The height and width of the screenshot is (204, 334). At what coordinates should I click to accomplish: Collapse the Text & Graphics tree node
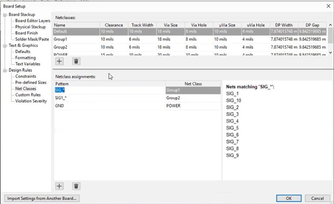5,46
